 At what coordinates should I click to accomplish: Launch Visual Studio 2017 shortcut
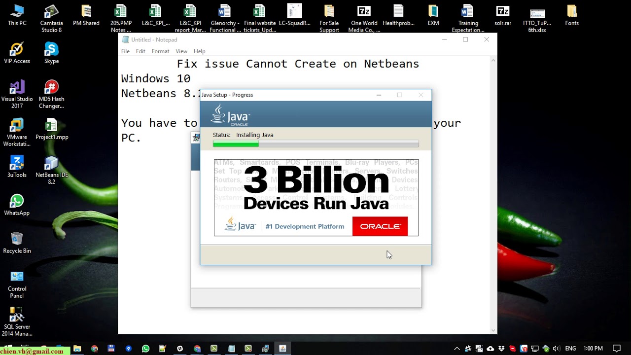(x=17, y=94)
